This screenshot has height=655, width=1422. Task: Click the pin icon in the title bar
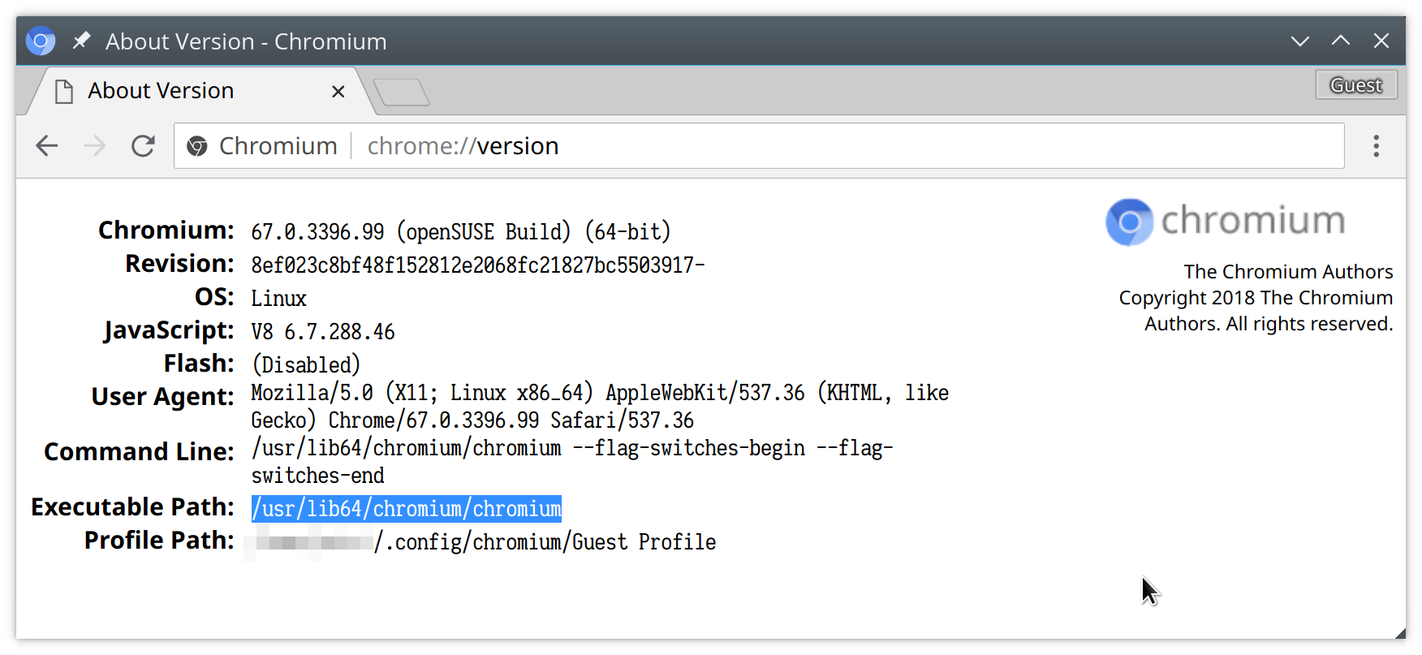point(81,41)
